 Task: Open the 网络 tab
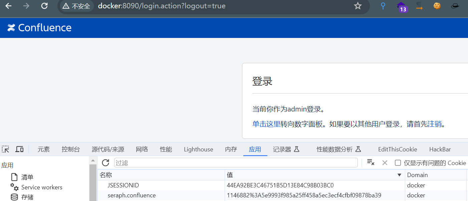pyautogui.click(x=142, y=149)
